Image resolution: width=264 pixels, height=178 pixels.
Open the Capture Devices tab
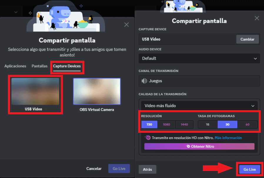point(67,66)
